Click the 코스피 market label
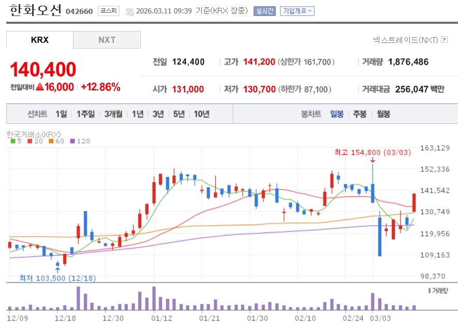 click(108, 11)
